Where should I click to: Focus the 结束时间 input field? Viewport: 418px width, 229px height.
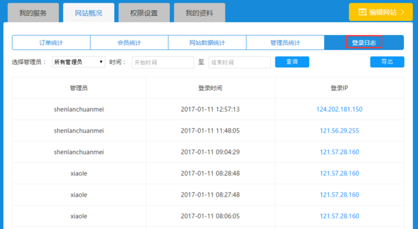239,62
